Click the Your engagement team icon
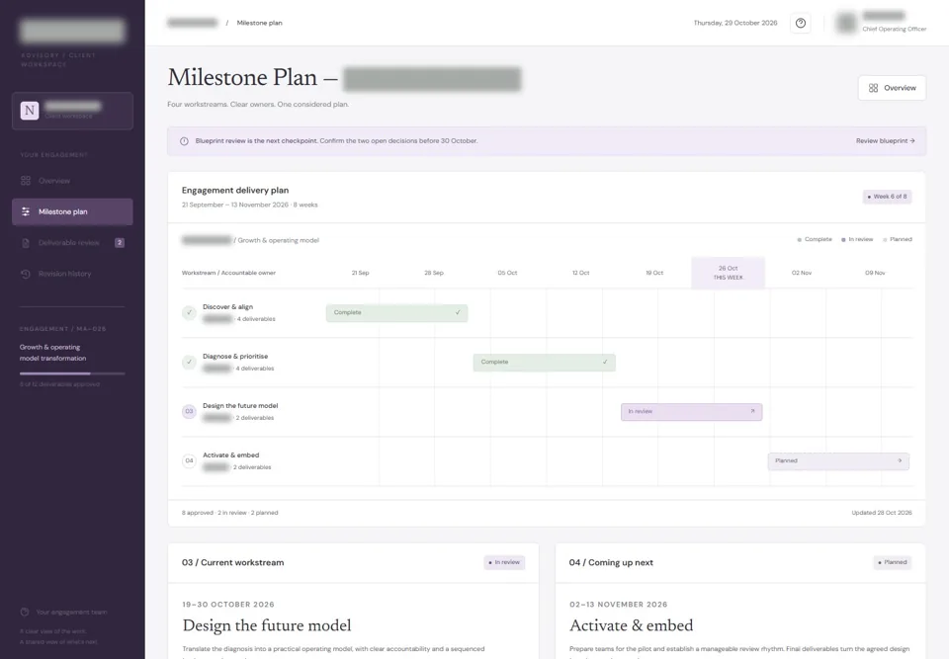 pyautogui.click(x=25, y=613)
